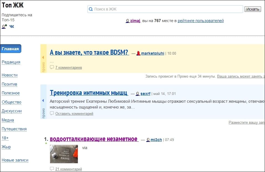Click the Оставить комментарий link

tap(74, 114)
